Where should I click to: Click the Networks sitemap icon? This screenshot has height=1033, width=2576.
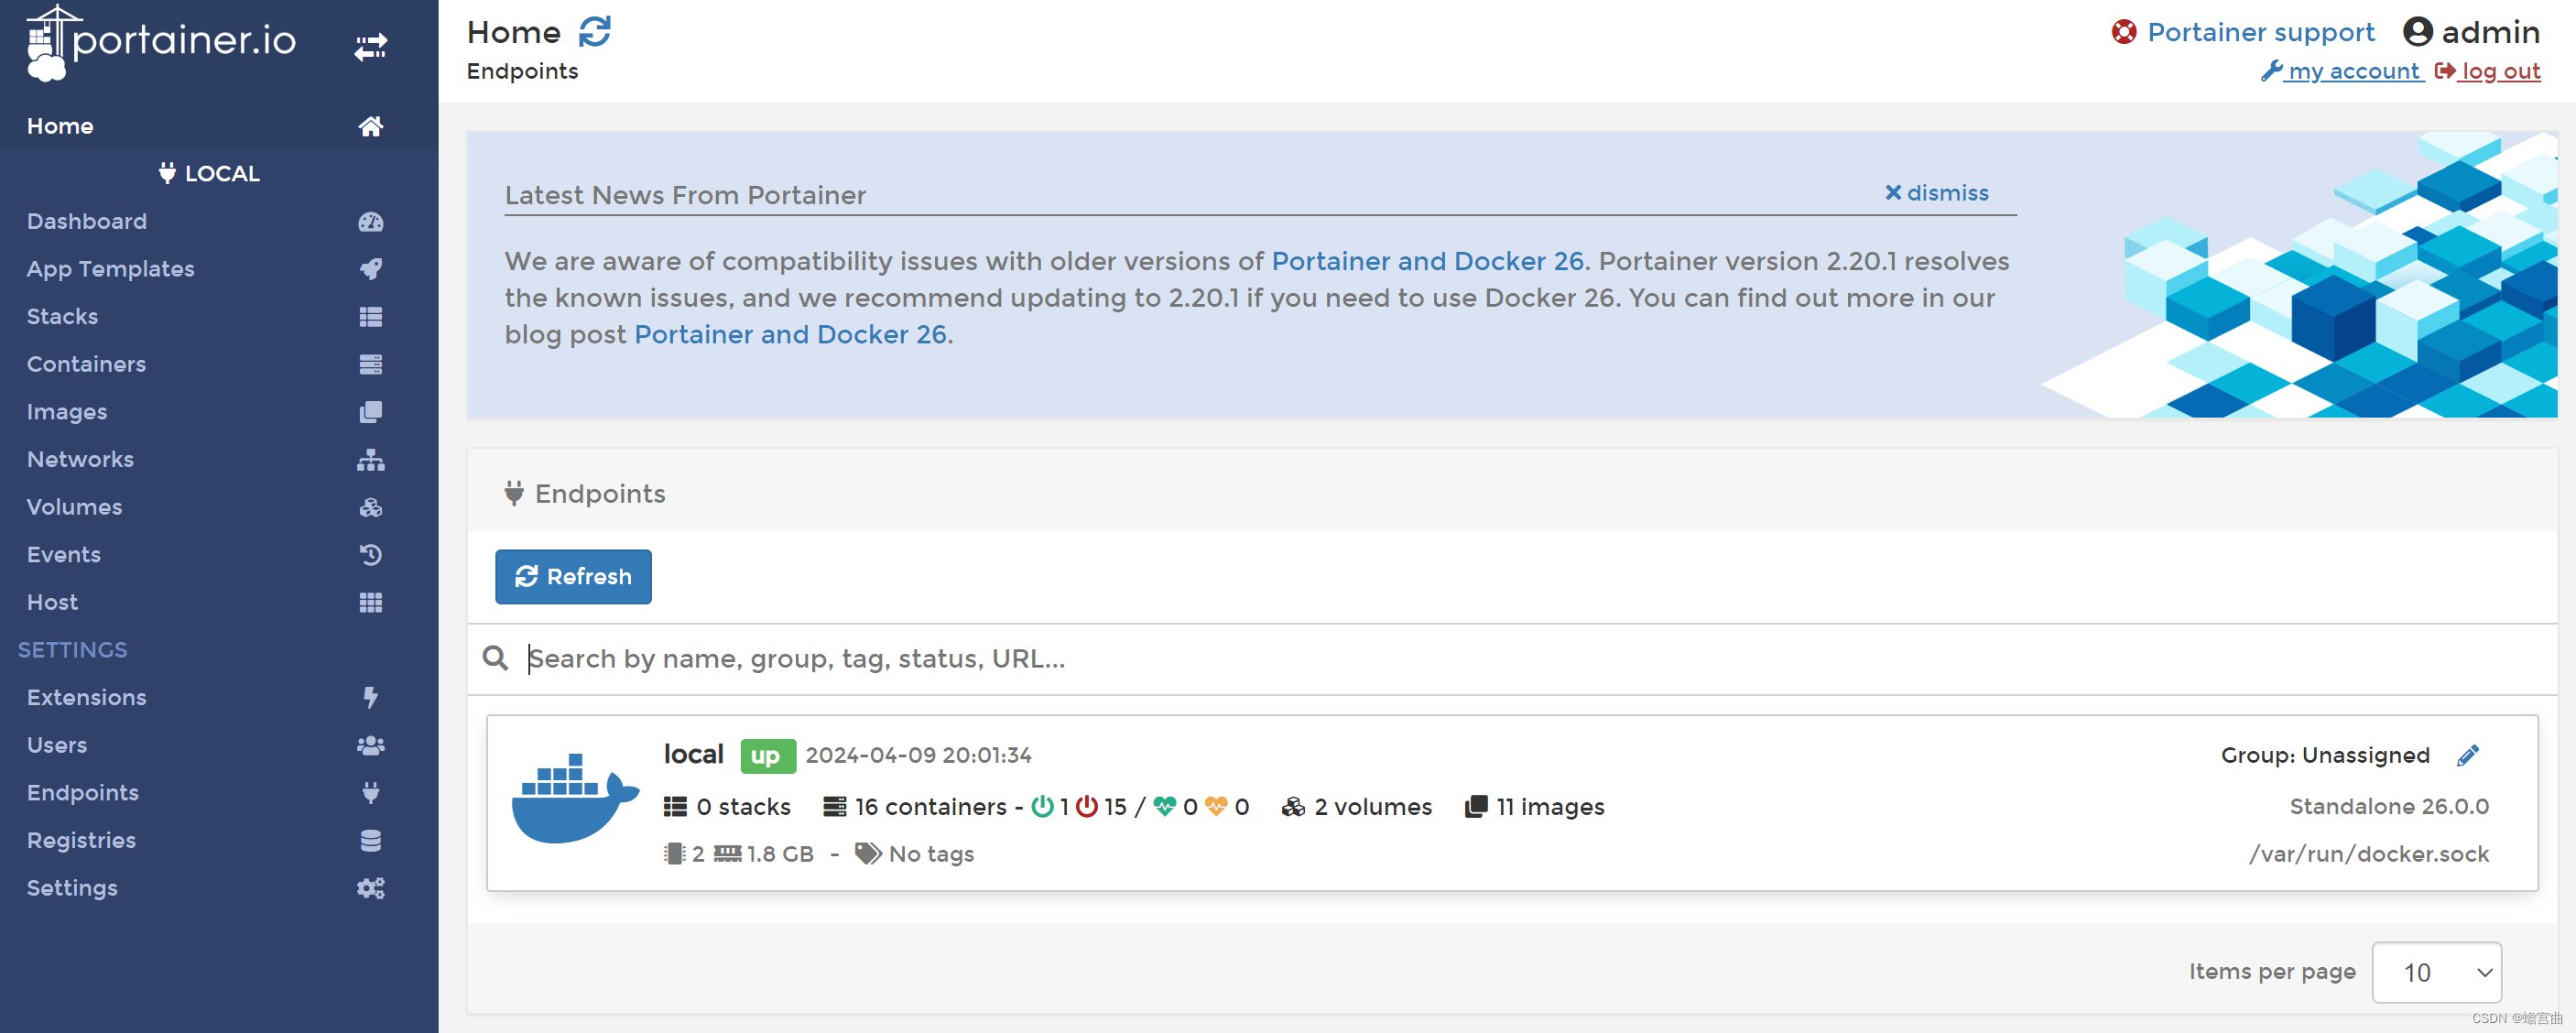tap(371, 460)
